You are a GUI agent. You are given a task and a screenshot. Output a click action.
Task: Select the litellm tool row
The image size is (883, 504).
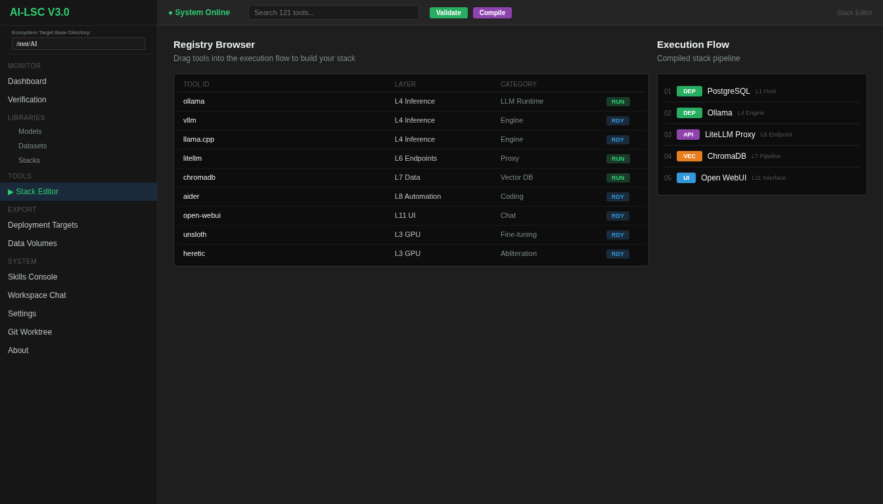[411, 159]
